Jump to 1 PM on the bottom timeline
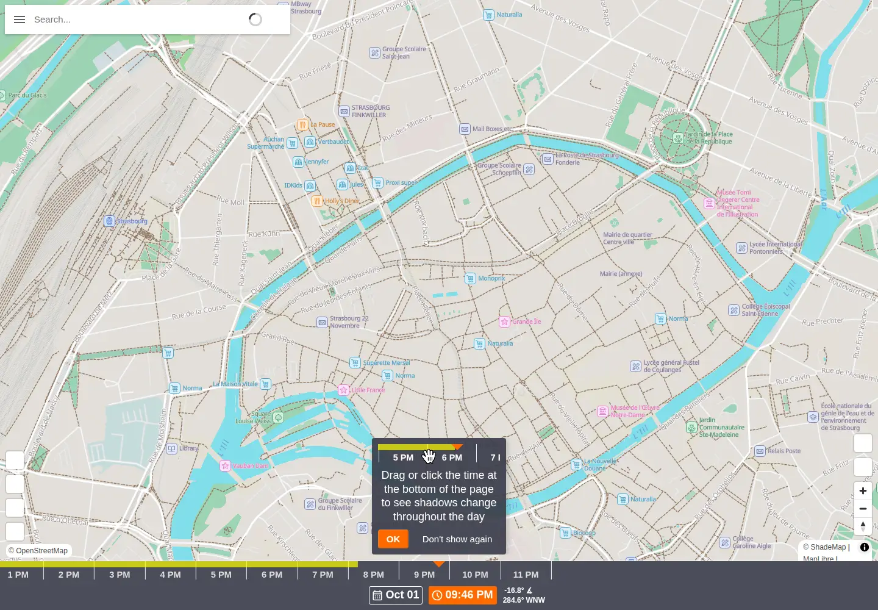Screen dimensions: 878x610 click(x=18, y=575)
